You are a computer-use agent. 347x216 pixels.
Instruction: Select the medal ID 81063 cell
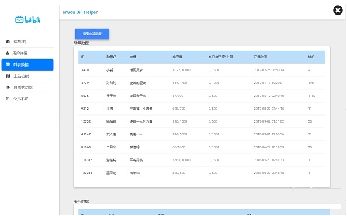tap(86, 147)
